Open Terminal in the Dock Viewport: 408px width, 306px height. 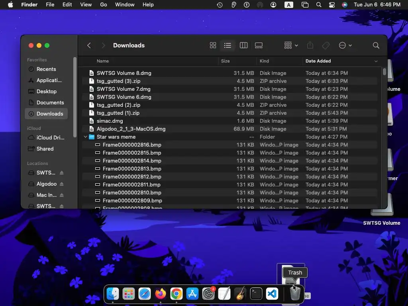(x=256, y=294)
